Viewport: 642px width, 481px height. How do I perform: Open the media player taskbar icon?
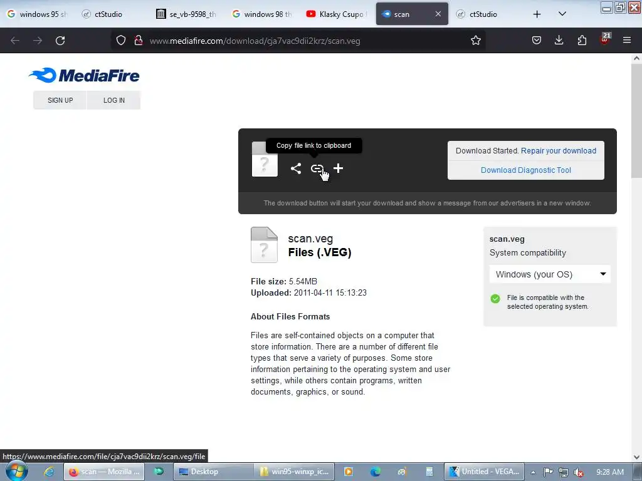[349, 472]
